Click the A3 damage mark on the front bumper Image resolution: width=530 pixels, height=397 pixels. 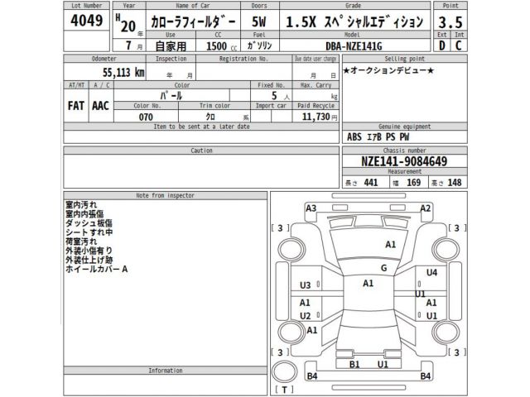pos(311,208)
